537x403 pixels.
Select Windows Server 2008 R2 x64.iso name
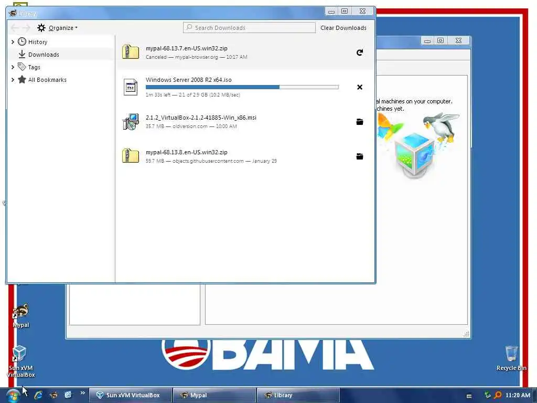click(189, 80)
